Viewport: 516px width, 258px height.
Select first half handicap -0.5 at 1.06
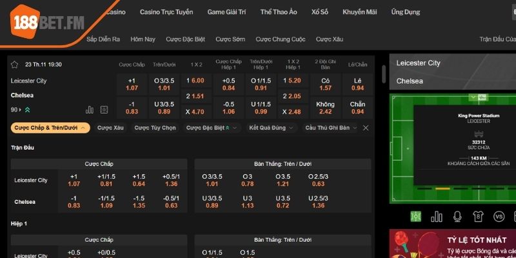click(x=228, y=108)
